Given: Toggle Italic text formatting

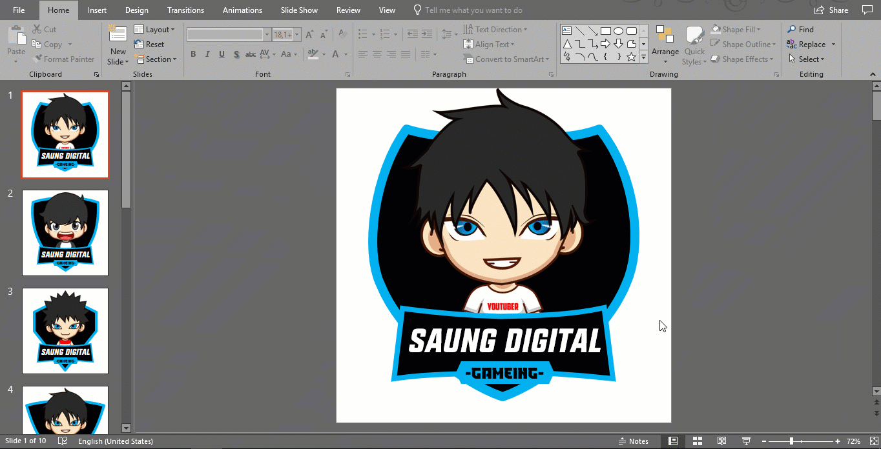Looking at the screenshot, I should 207,54.
